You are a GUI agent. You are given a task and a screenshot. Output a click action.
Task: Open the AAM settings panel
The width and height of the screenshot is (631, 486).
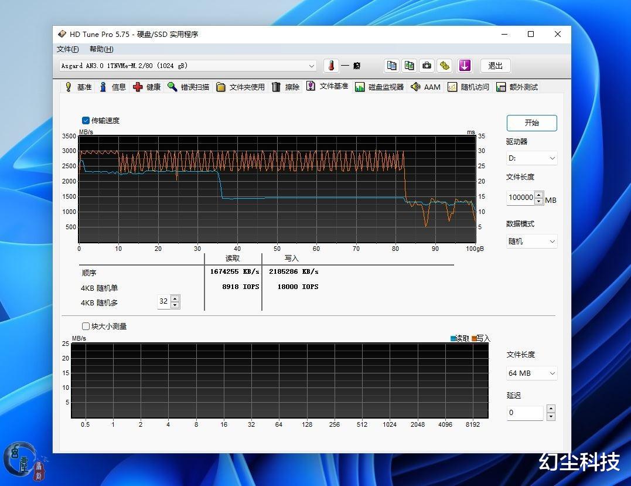[426, 87]
